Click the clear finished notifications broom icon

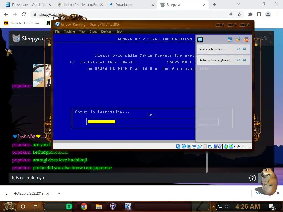[x=238, y=39]
